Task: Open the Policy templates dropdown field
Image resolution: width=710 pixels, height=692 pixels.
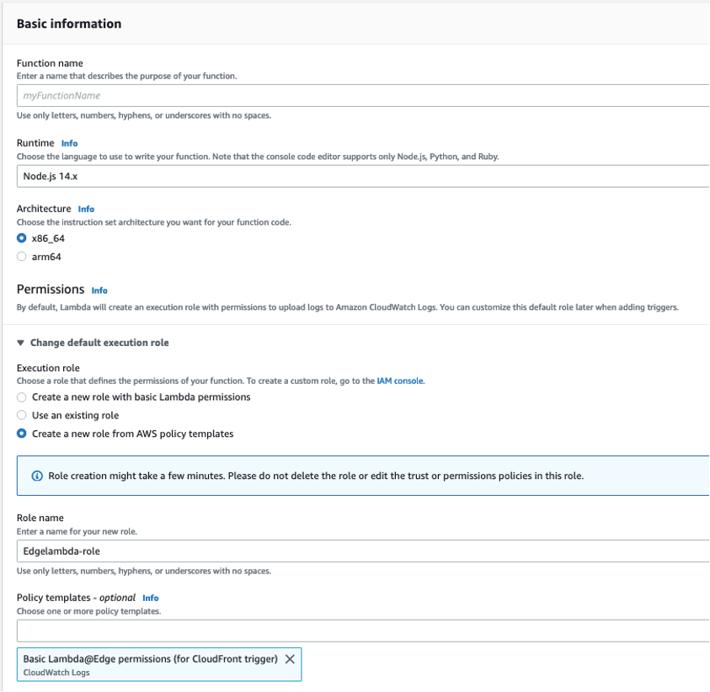Action: click(x=354, y=630)
